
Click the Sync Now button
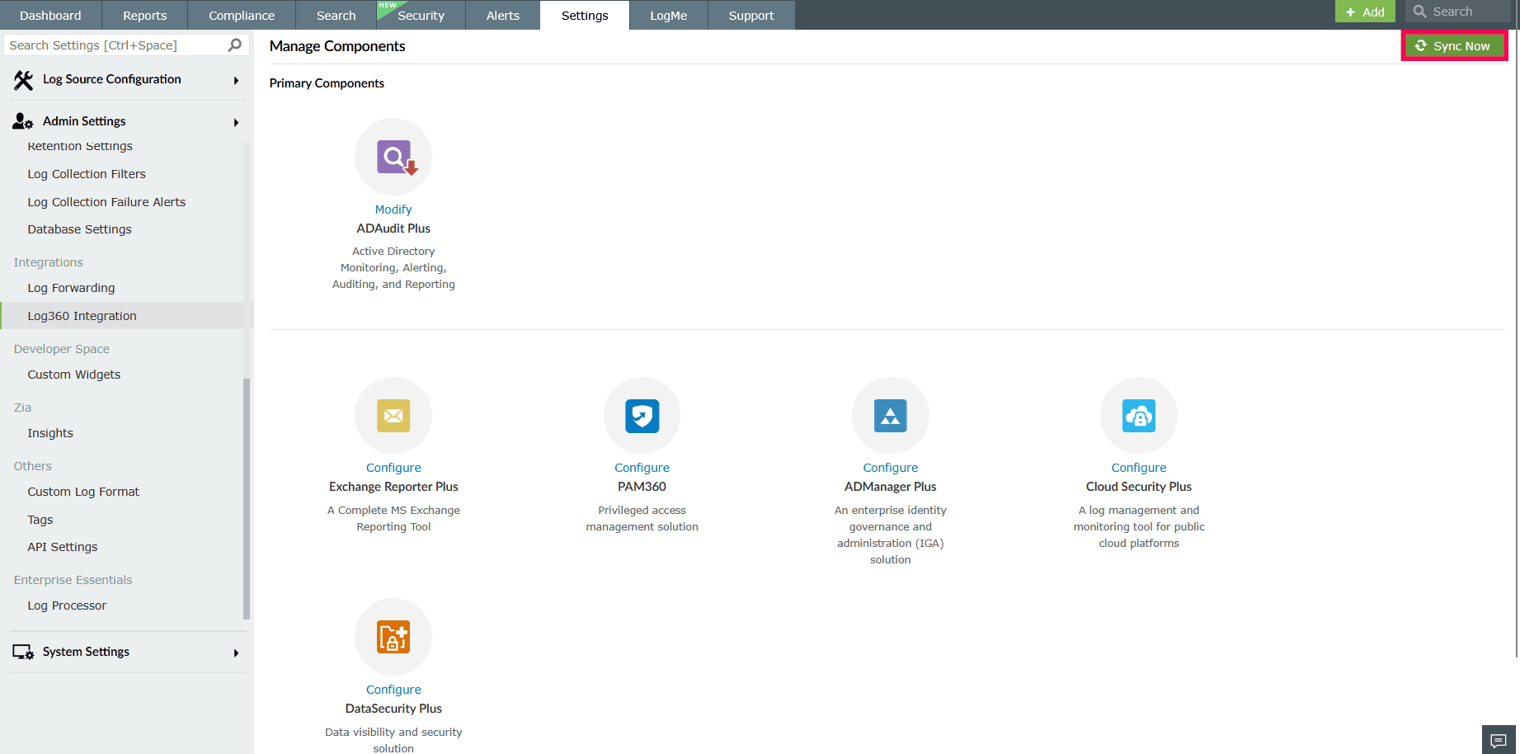[1454, 45]
